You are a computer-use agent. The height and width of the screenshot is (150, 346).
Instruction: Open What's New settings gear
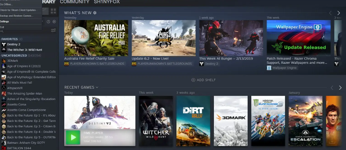point(95,13)
